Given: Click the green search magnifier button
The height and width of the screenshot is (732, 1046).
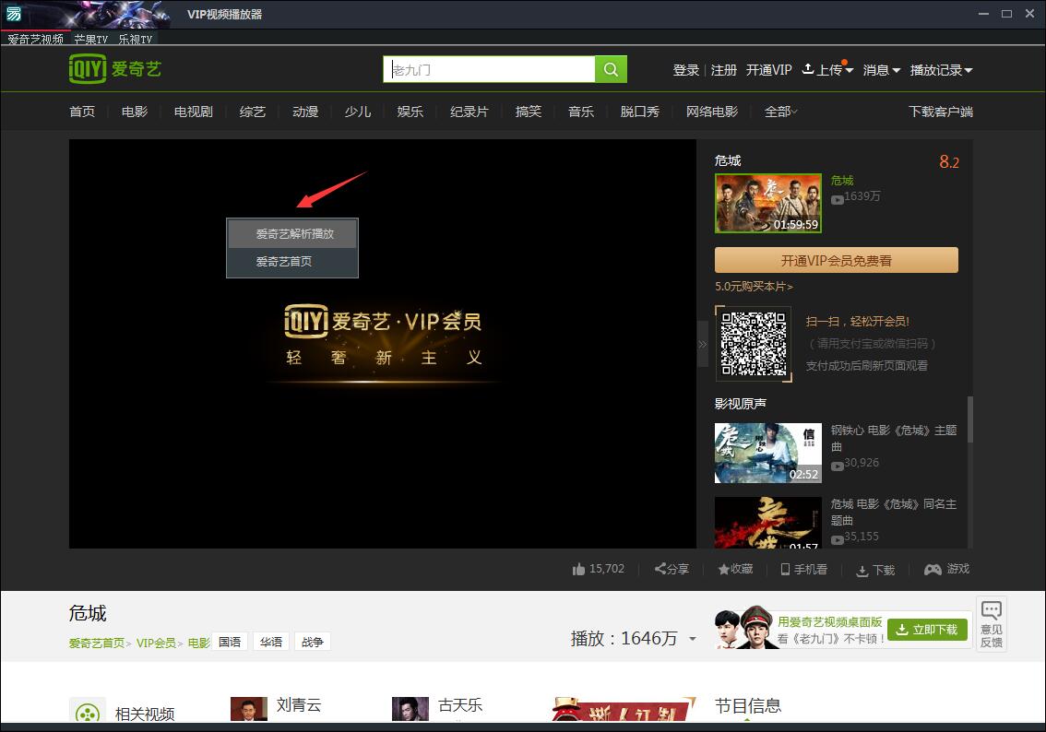Looking at the screenshot, I should point(611,69).
